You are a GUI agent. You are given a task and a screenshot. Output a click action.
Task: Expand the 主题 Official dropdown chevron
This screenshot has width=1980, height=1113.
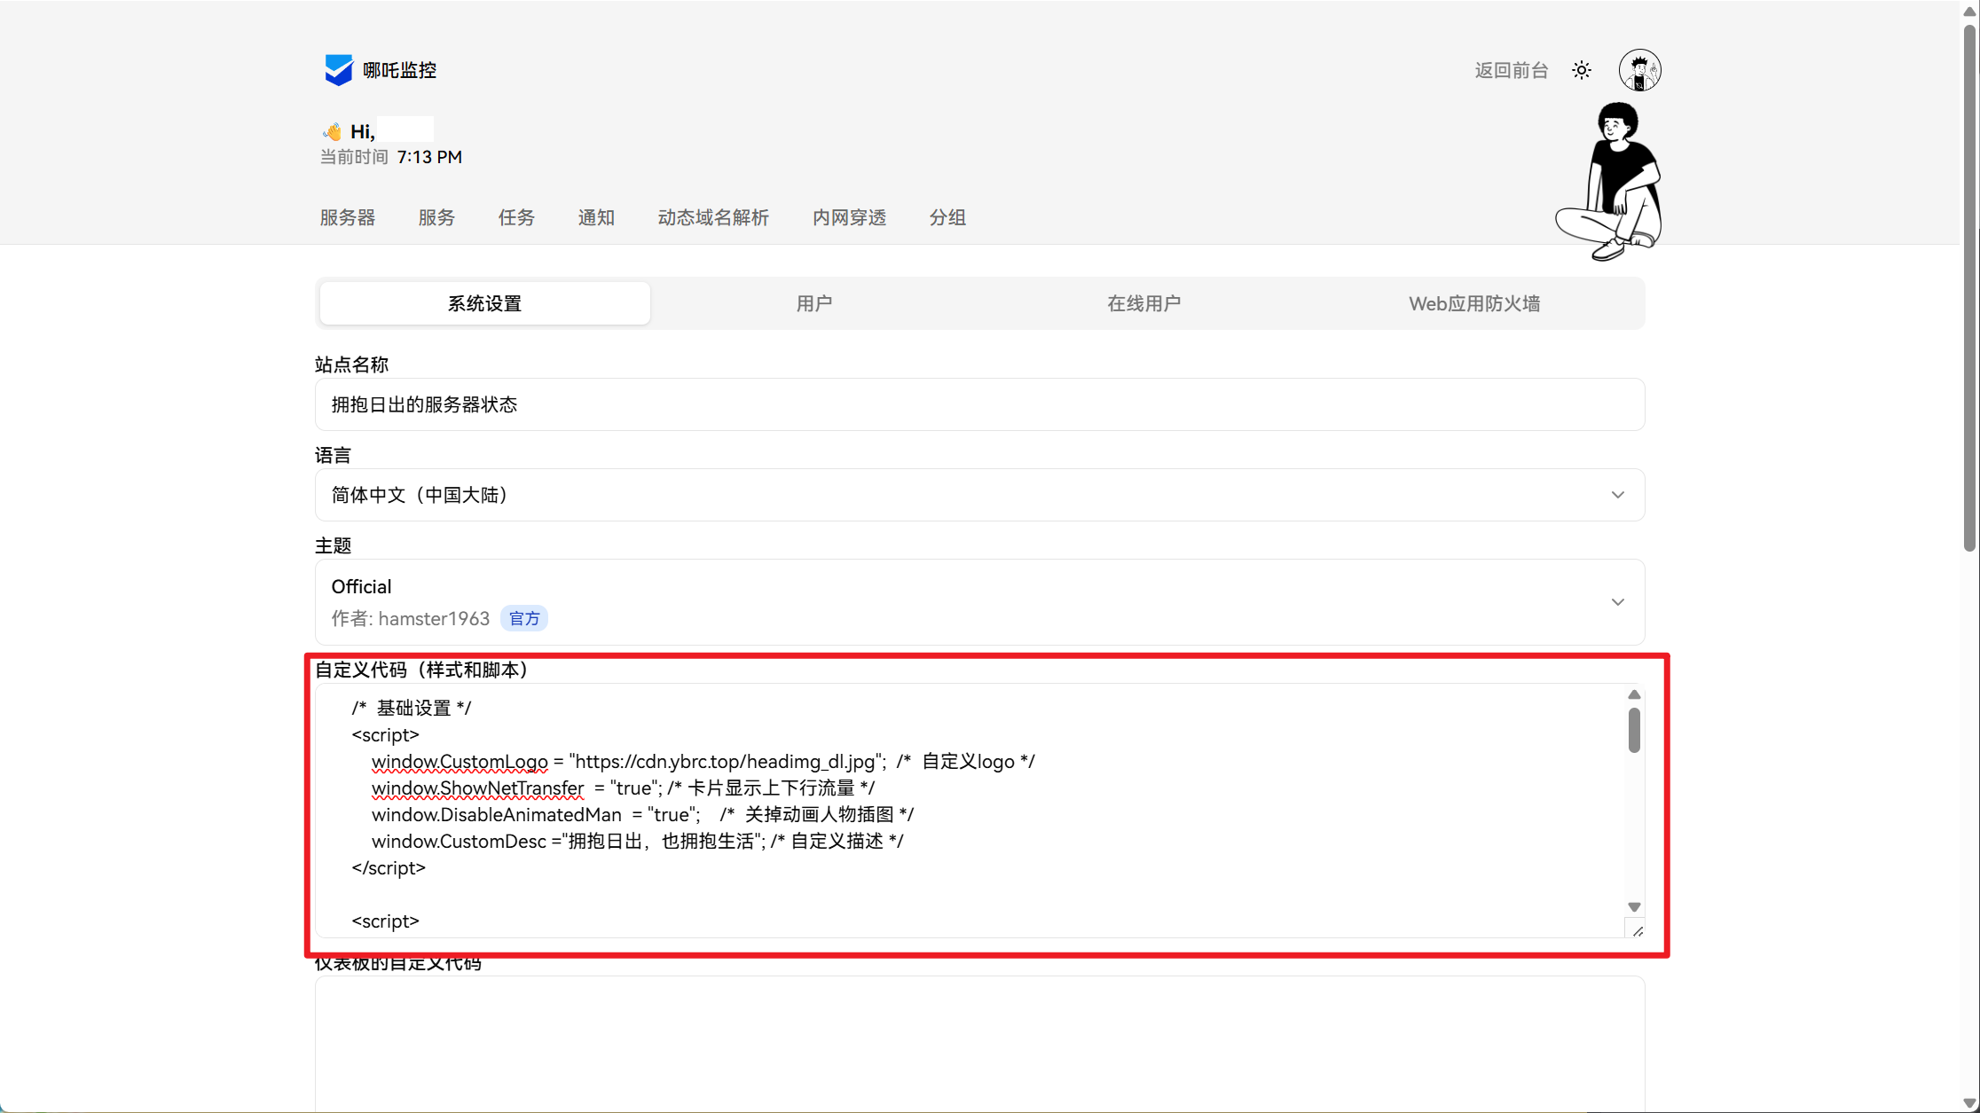pyautogui.click(x=1617, y=602)
